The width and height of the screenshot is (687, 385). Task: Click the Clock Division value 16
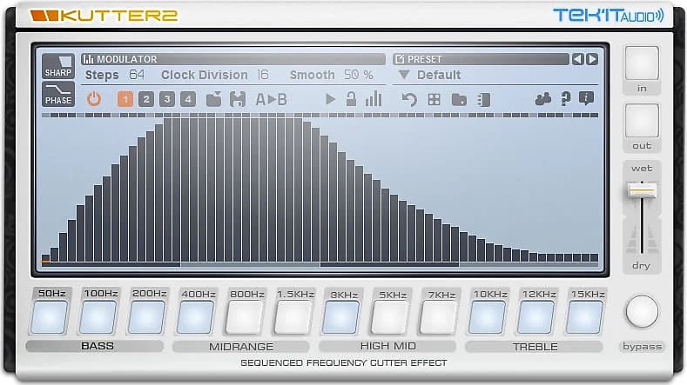pos(263,75)
